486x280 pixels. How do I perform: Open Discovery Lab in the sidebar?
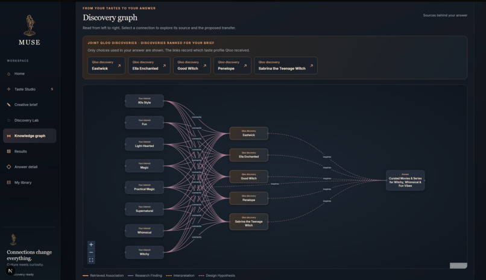[x=30, y=120]
